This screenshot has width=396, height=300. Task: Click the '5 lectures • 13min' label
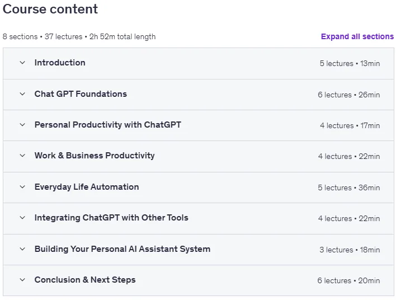(350, 63)
